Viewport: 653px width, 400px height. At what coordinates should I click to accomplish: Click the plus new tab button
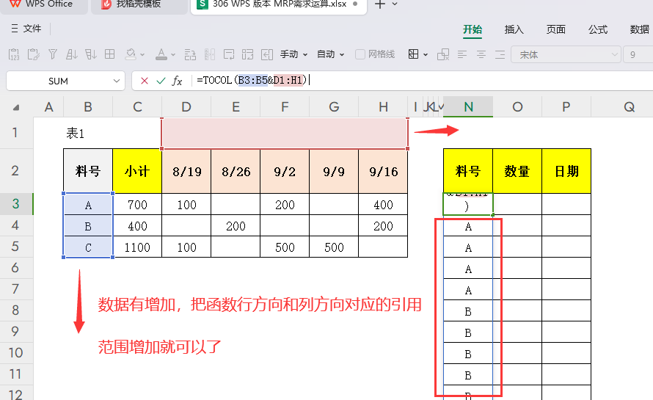pos(380,4)
